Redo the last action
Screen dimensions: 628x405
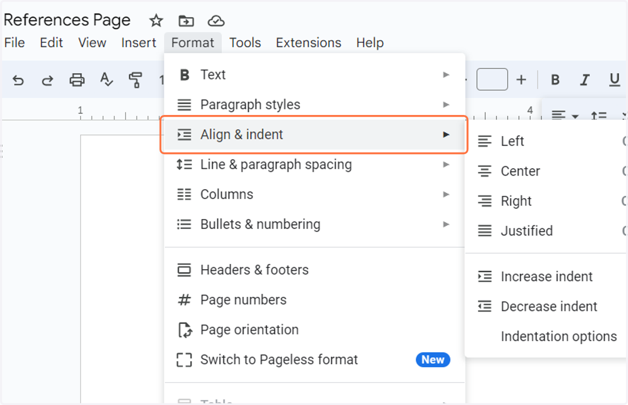[48, 80]
